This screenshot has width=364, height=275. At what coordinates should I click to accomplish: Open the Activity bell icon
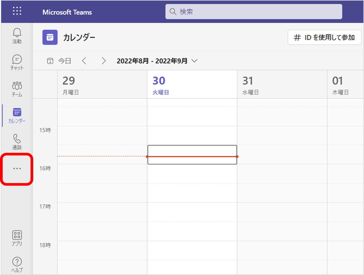17,36
